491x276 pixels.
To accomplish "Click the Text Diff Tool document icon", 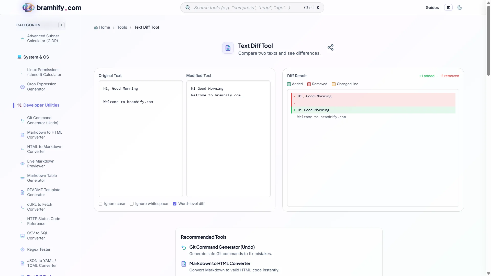I will click(x=228, y=48).
